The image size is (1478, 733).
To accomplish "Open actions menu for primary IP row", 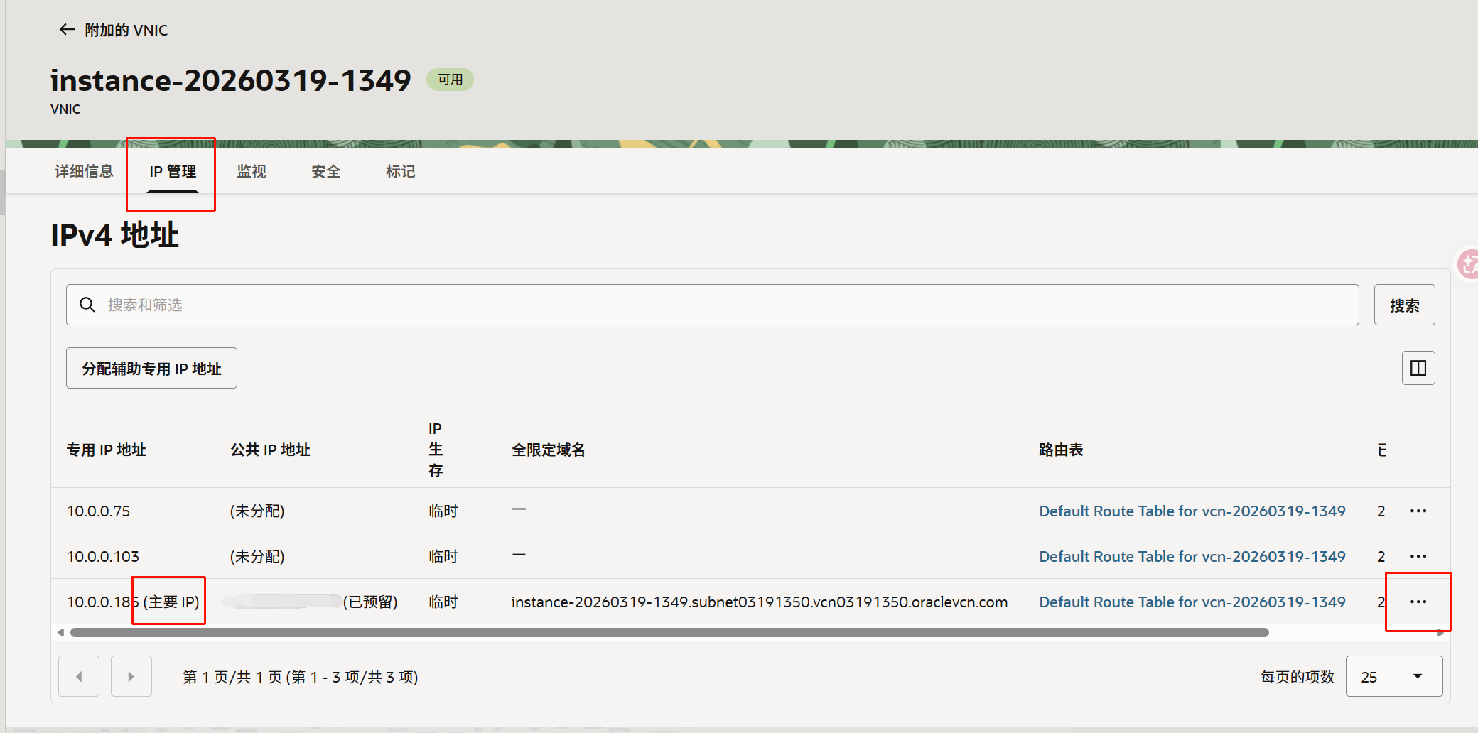I will (1418, 602).
